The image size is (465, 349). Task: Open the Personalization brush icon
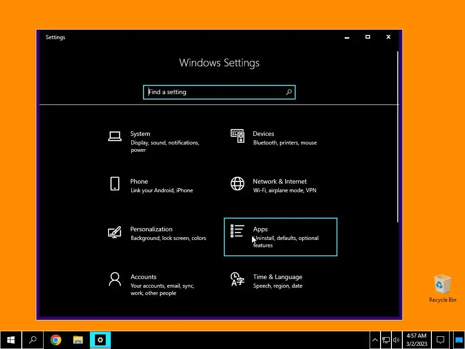click(114, 232)
